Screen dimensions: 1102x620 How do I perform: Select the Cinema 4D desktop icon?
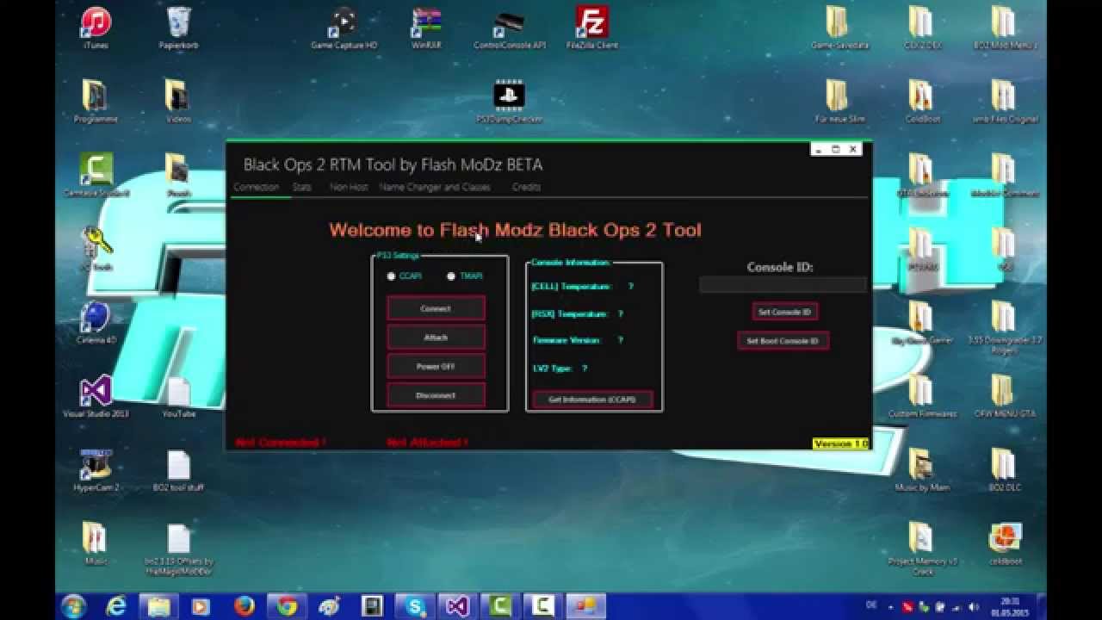(x=96, y=323)
